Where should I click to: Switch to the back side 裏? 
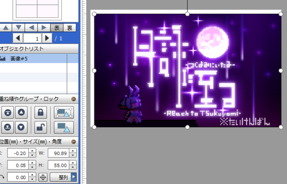point(70,28)
